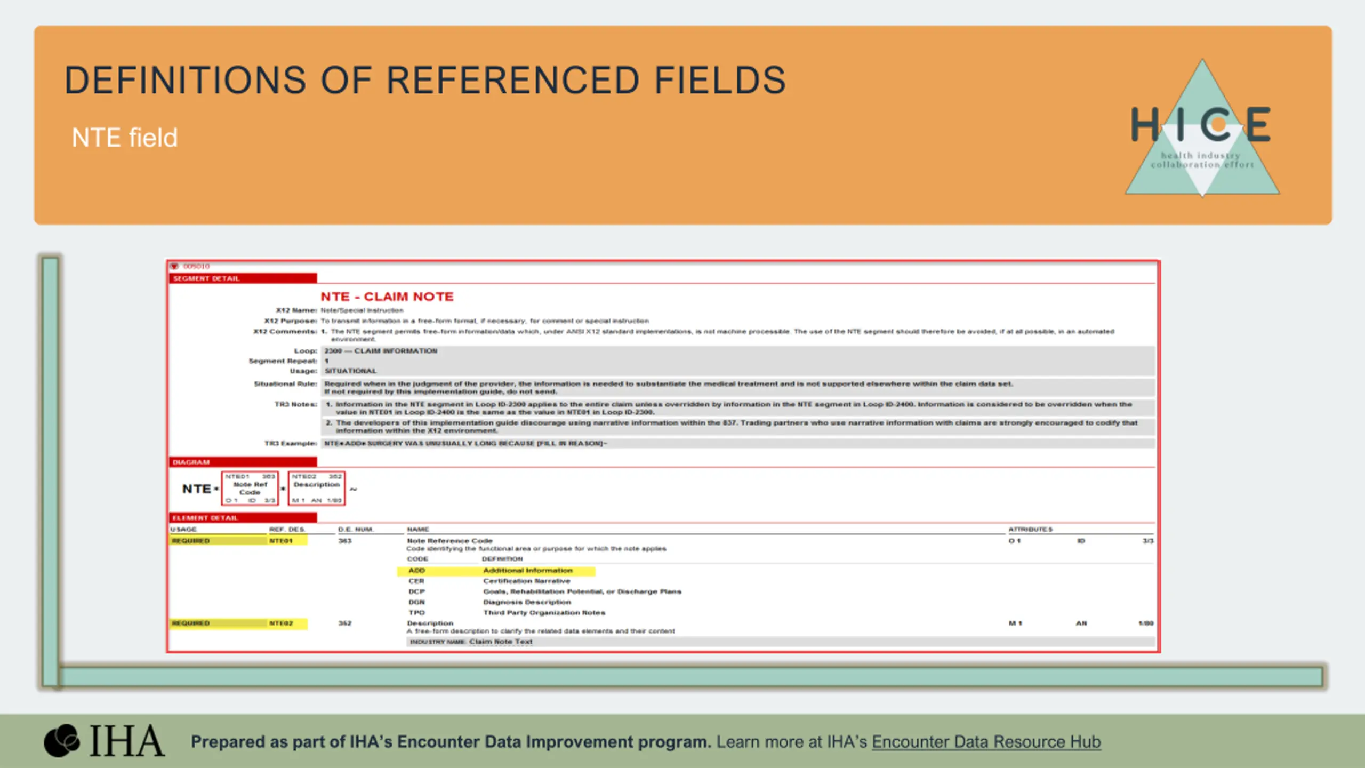Image resolution: width=1365 pixels, height=768 pixels.
Task: Click data element number '363'
Action: [345, 541]
